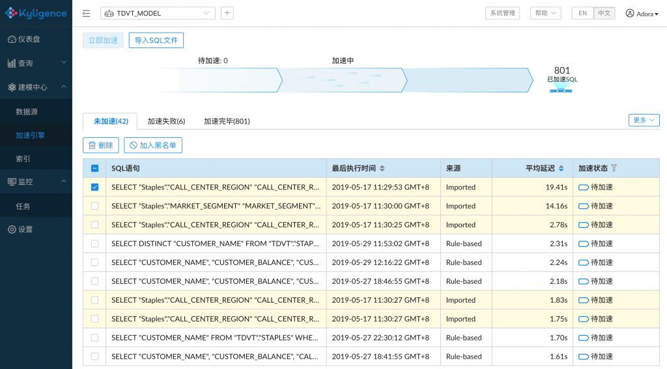
Task: Click the filter icon on 加速状态 column
Action: [614, 169]
